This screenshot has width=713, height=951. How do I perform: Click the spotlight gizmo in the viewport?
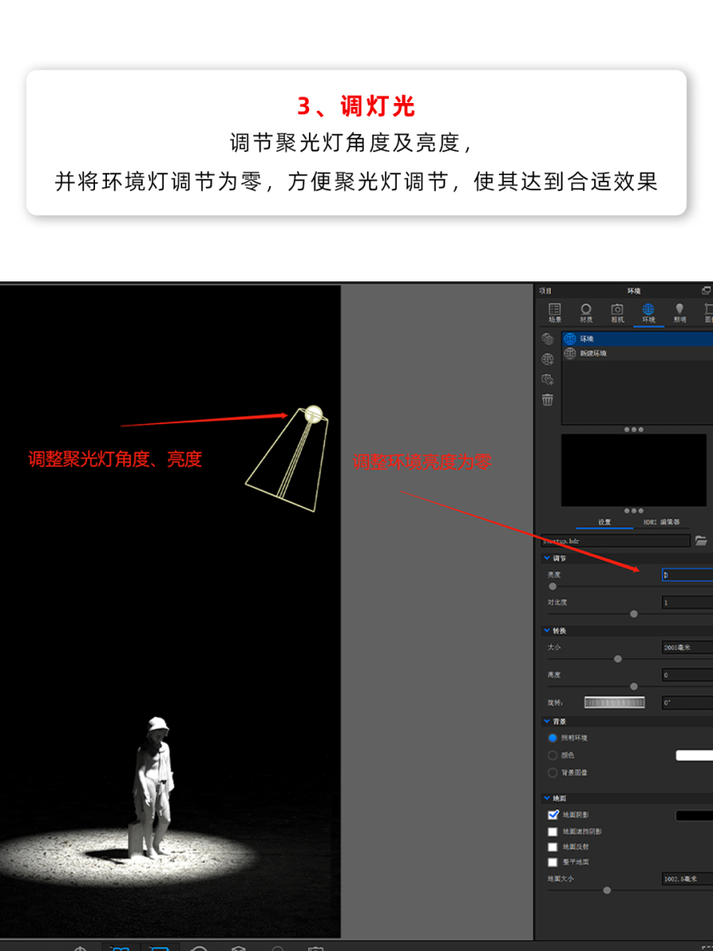pyautogui.click(x=313, y=413)
